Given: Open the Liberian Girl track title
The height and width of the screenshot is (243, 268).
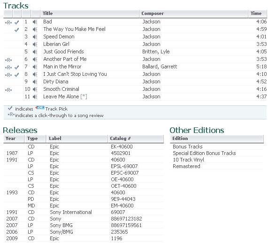Looking at the screenshot, I should 56,44.
